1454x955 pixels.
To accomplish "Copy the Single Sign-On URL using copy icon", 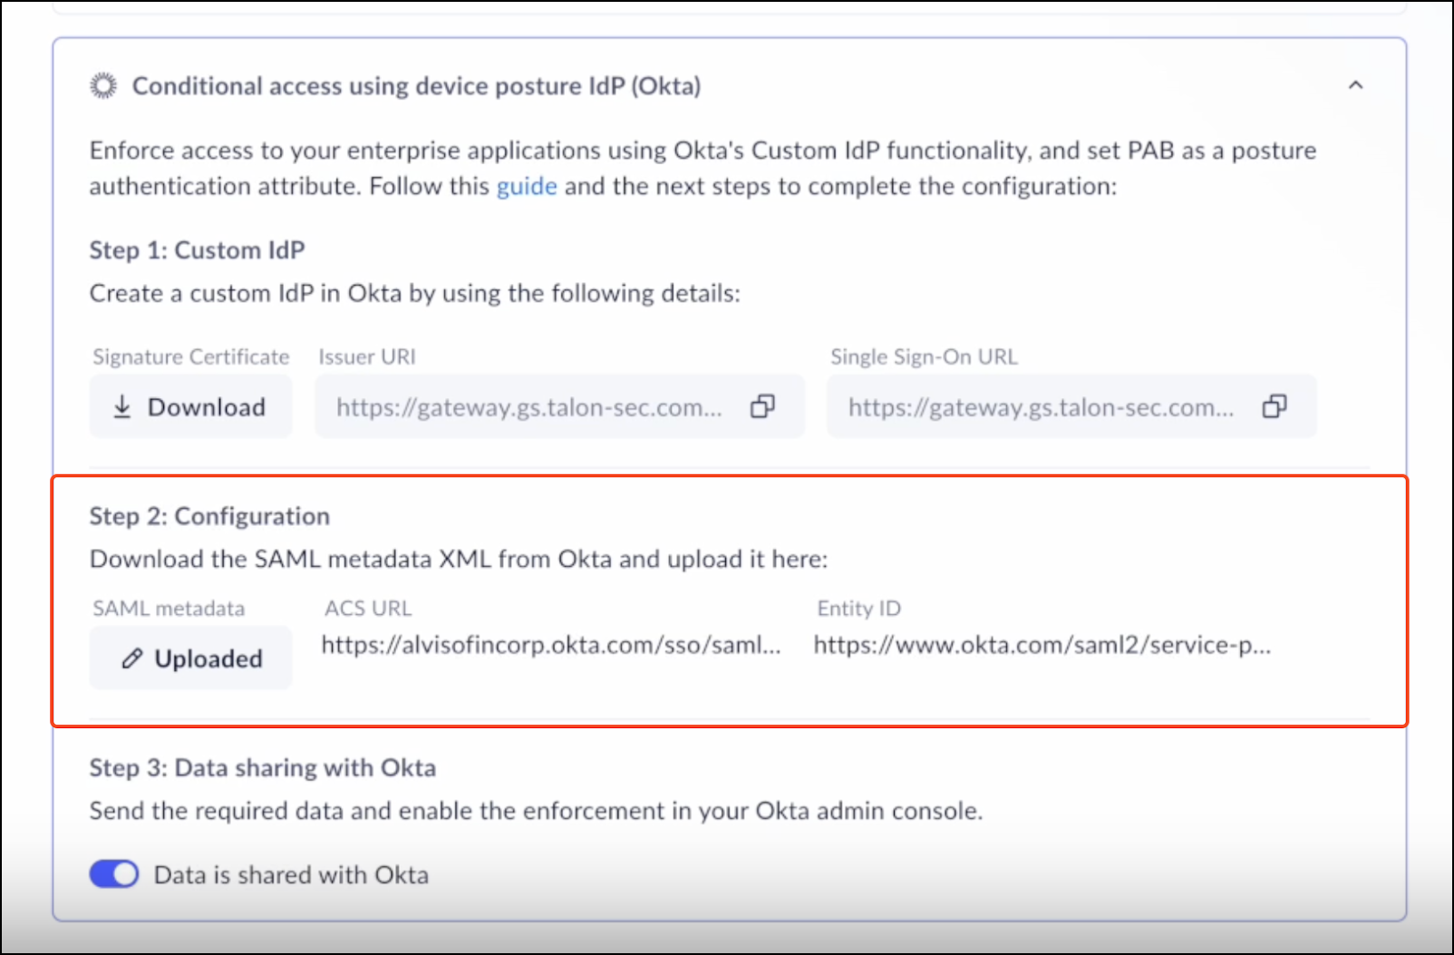I will tap(1275, 406).
